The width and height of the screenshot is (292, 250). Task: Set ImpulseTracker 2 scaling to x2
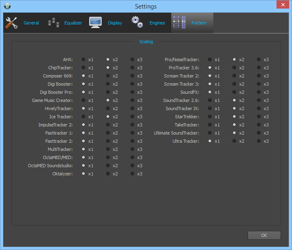pyautogui.click(x=108, y=125)
